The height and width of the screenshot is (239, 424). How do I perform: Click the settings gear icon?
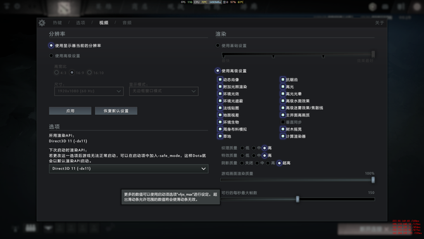click(x=42, y=23)
